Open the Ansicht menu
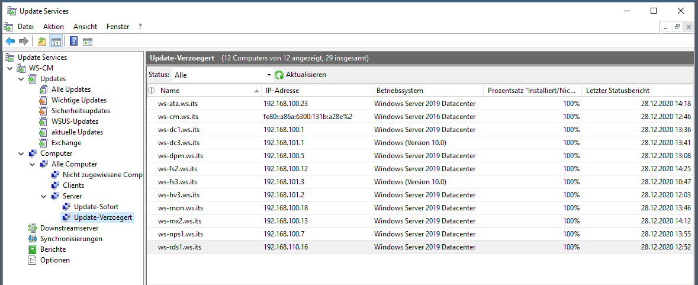Screen dimensions: 698x285 [85, 27]
